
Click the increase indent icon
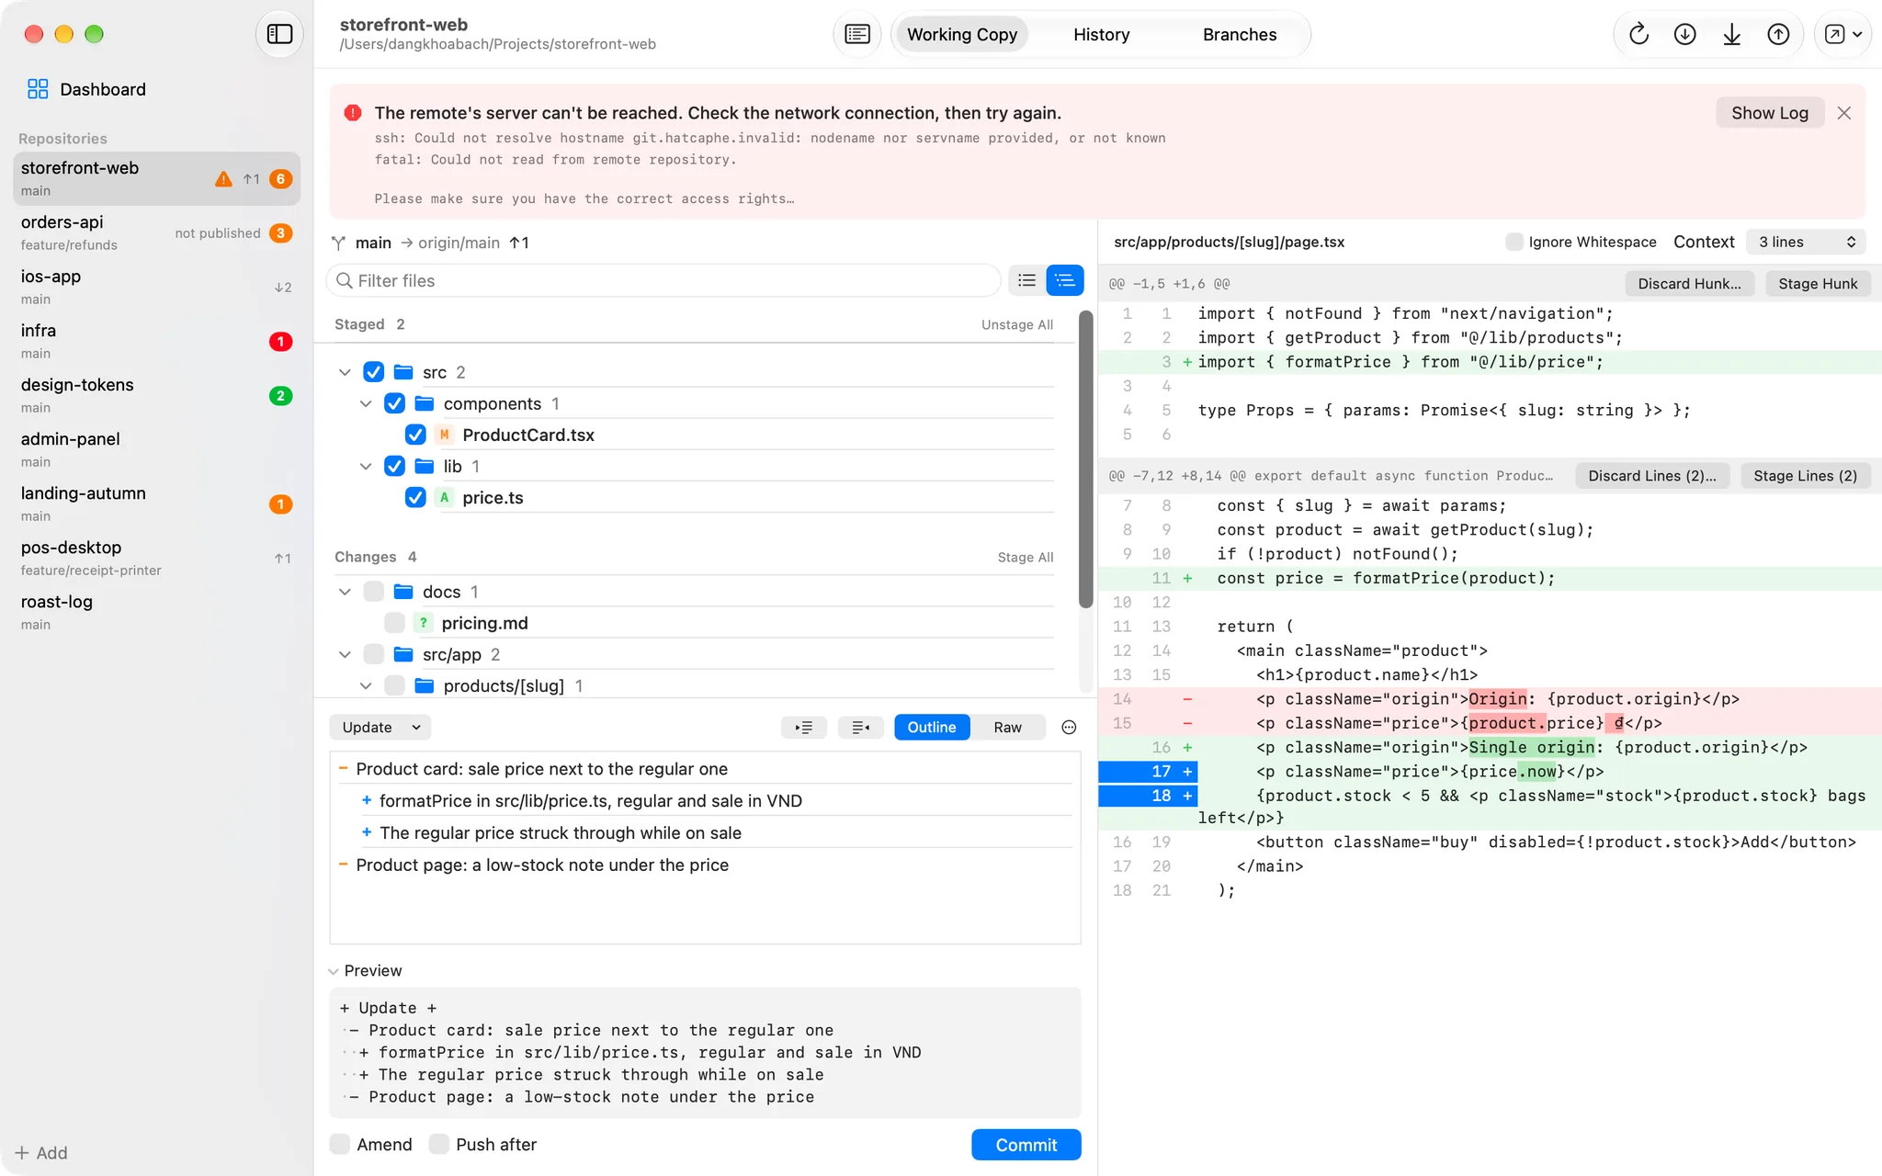[x=804, y=728]
